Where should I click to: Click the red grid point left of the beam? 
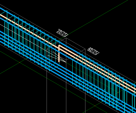click(19, 62)
